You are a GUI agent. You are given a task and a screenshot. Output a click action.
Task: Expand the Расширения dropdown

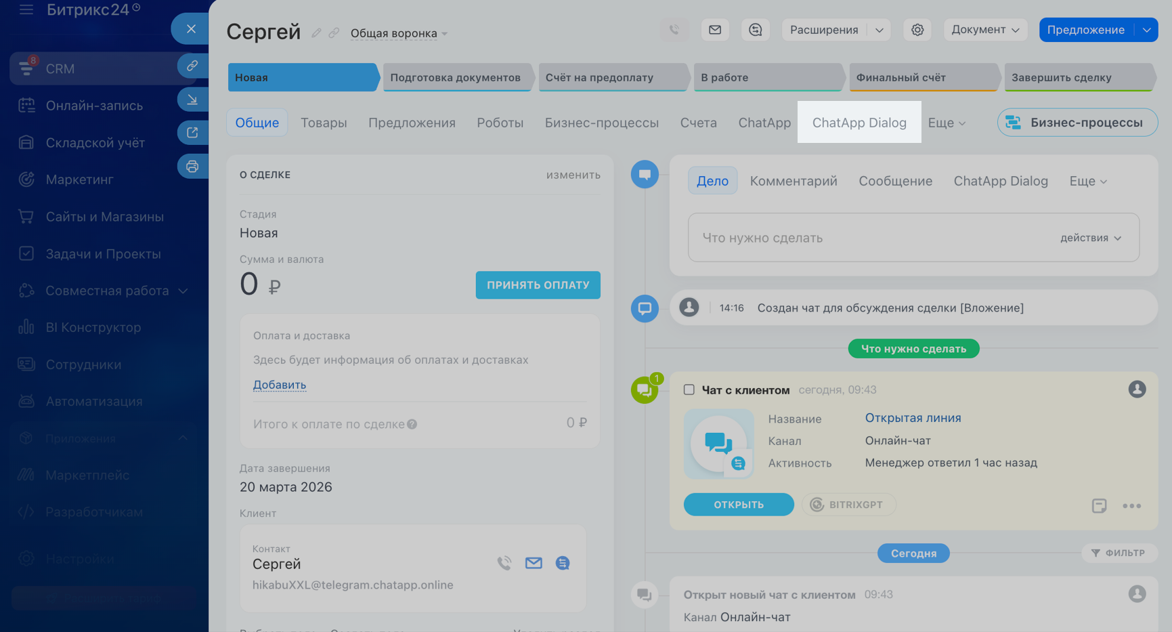[x=879, y=30]
